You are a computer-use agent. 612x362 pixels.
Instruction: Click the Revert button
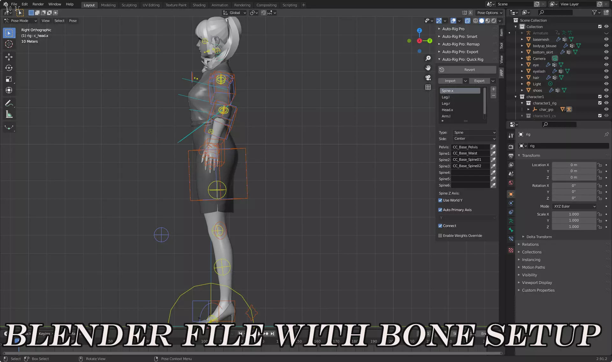pyautogui.click(x=467, y=70)
